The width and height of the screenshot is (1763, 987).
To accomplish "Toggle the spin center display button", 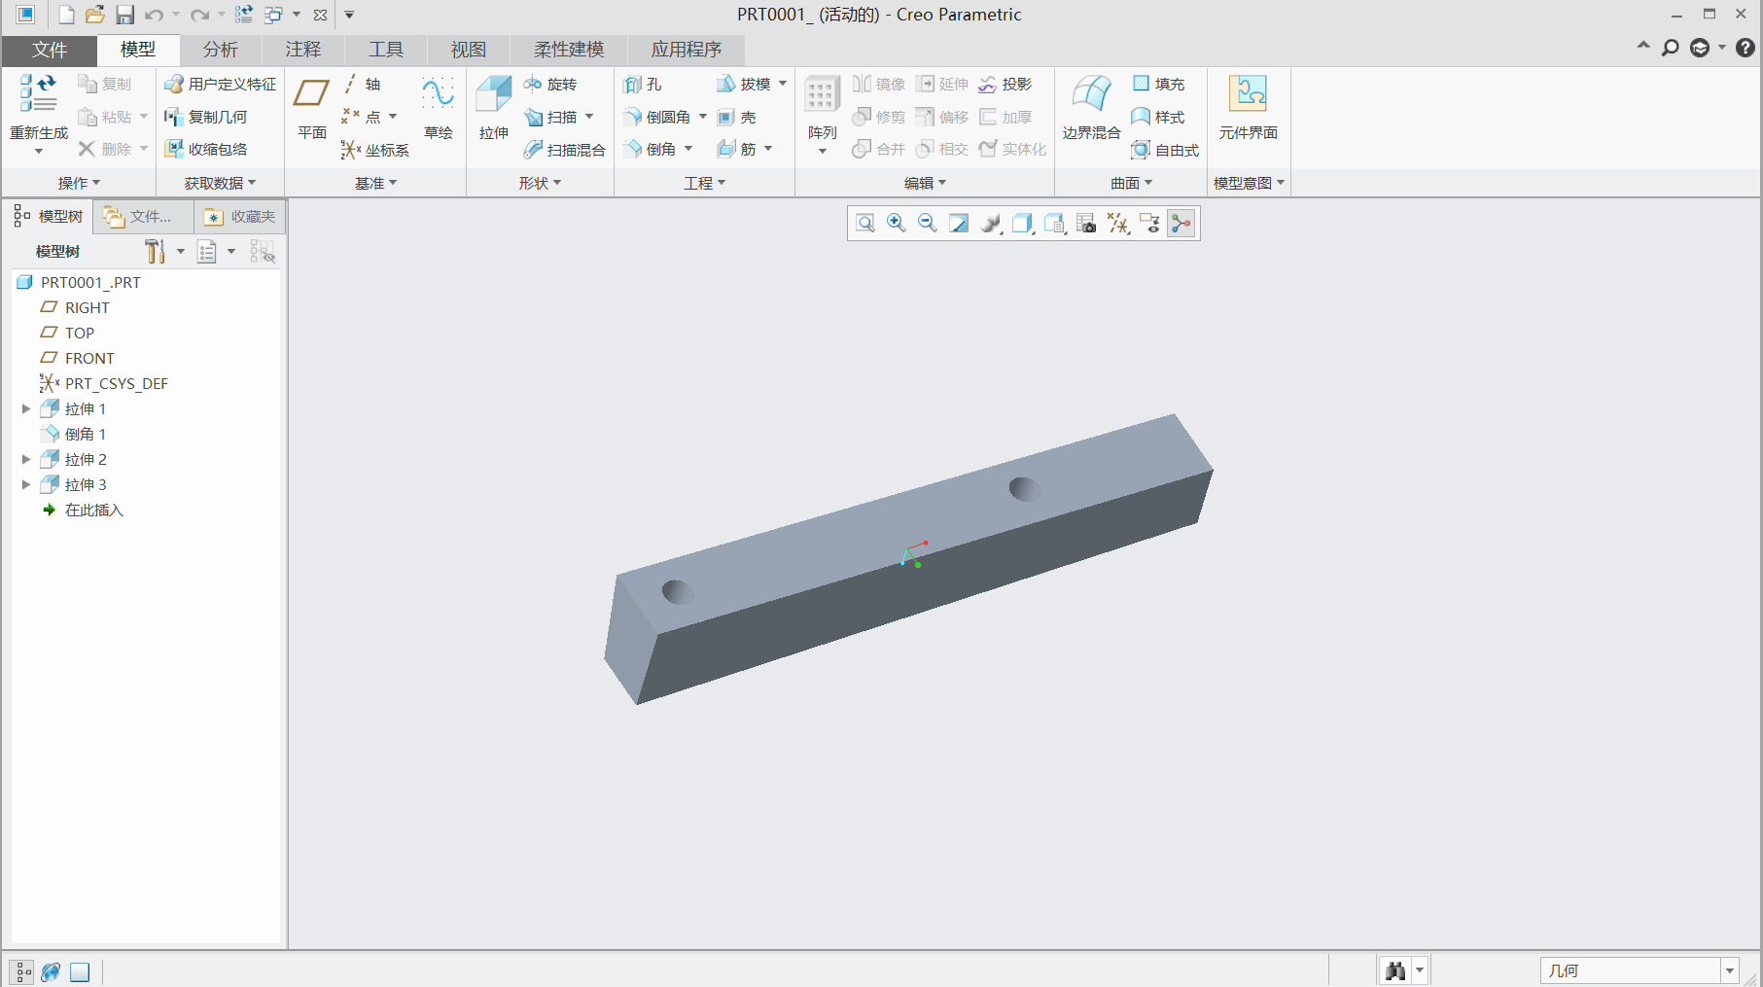I will [x=1181, y=224].
